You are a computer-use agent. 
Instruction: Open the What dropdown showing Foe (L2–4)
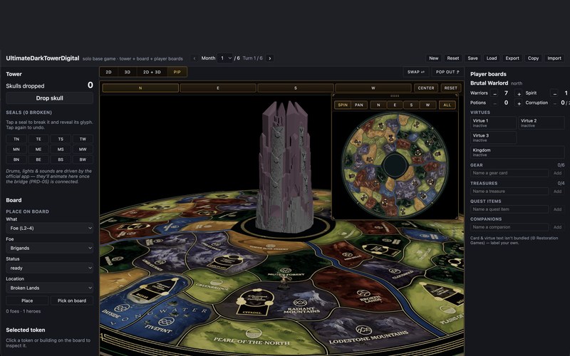coord(49,228)
